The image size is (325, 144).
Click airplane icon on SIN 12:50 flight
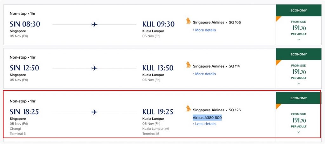coord(94,68)
